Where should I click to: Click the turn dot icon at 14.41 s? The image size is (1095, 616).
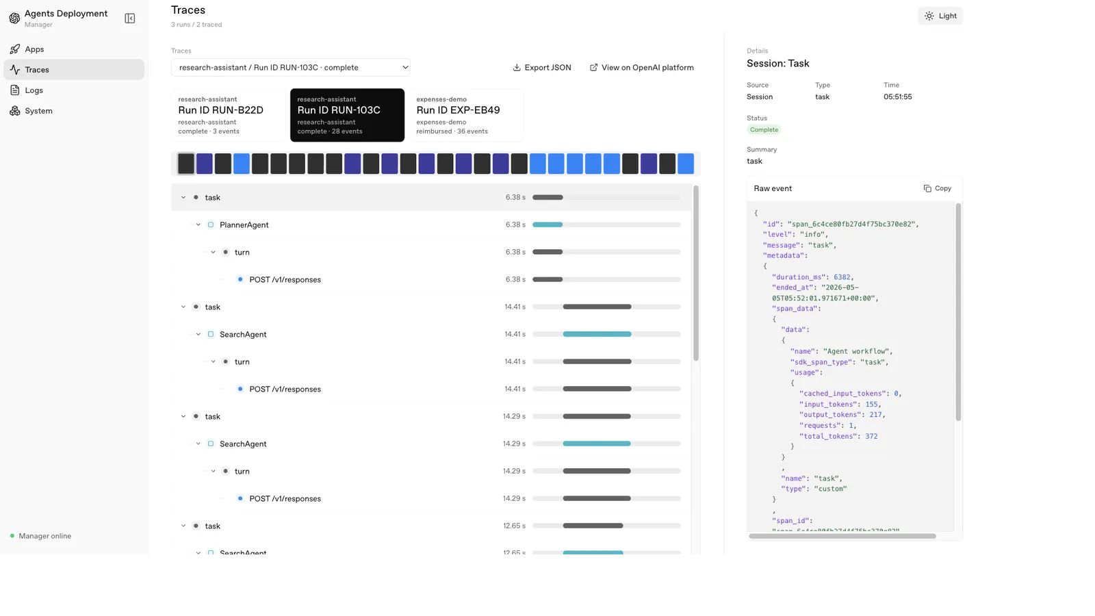[226, 362]
